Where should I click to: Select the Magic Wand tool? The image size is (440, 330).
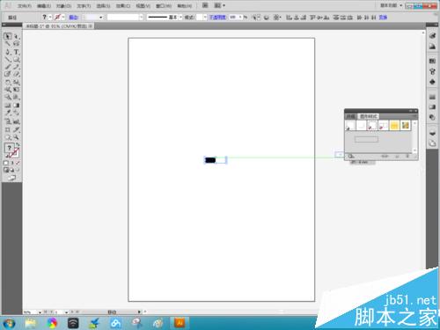(x=8, y=44)
